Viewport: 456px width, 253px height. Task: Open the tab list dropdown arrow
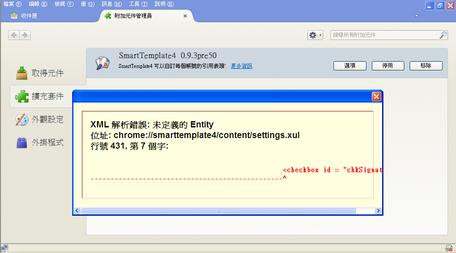coord(416,16)
